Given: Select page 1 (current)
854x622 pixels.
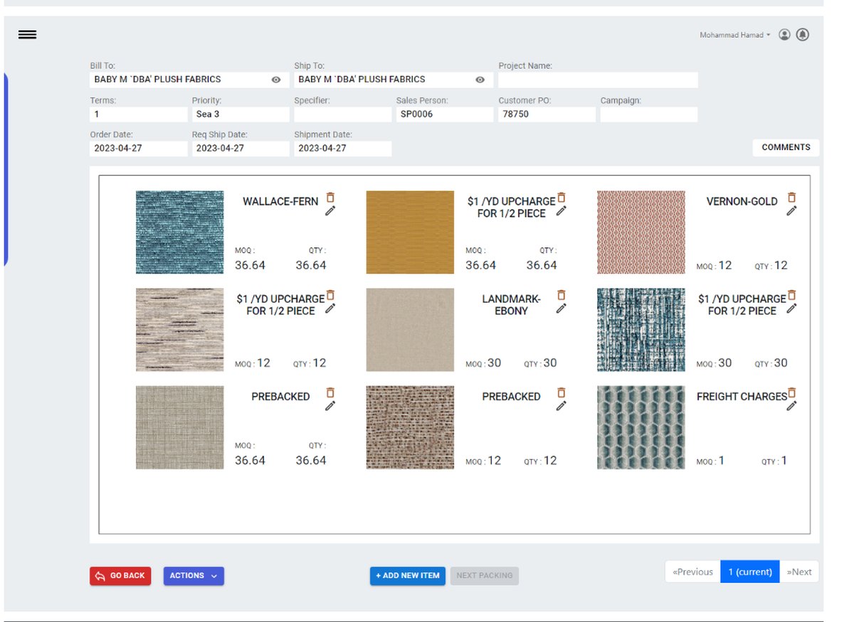Looking at the screenshot, I should point(749,572).
